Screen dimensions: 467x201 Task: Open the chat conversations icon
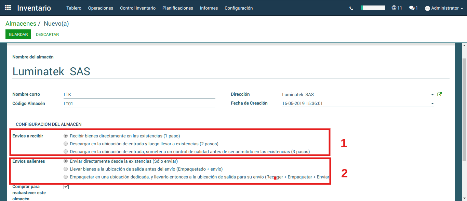pyautogui.click(x=413, y=8)
